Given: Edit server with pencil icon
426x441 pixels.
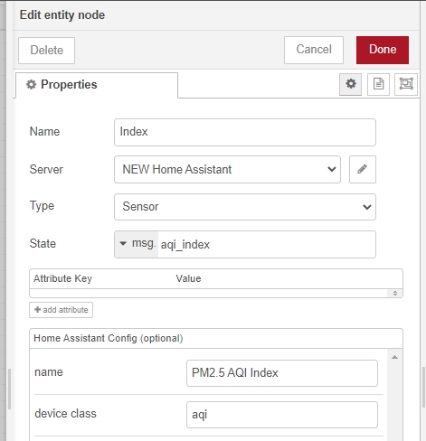Looking at the screenshot, I should [363, 169].
